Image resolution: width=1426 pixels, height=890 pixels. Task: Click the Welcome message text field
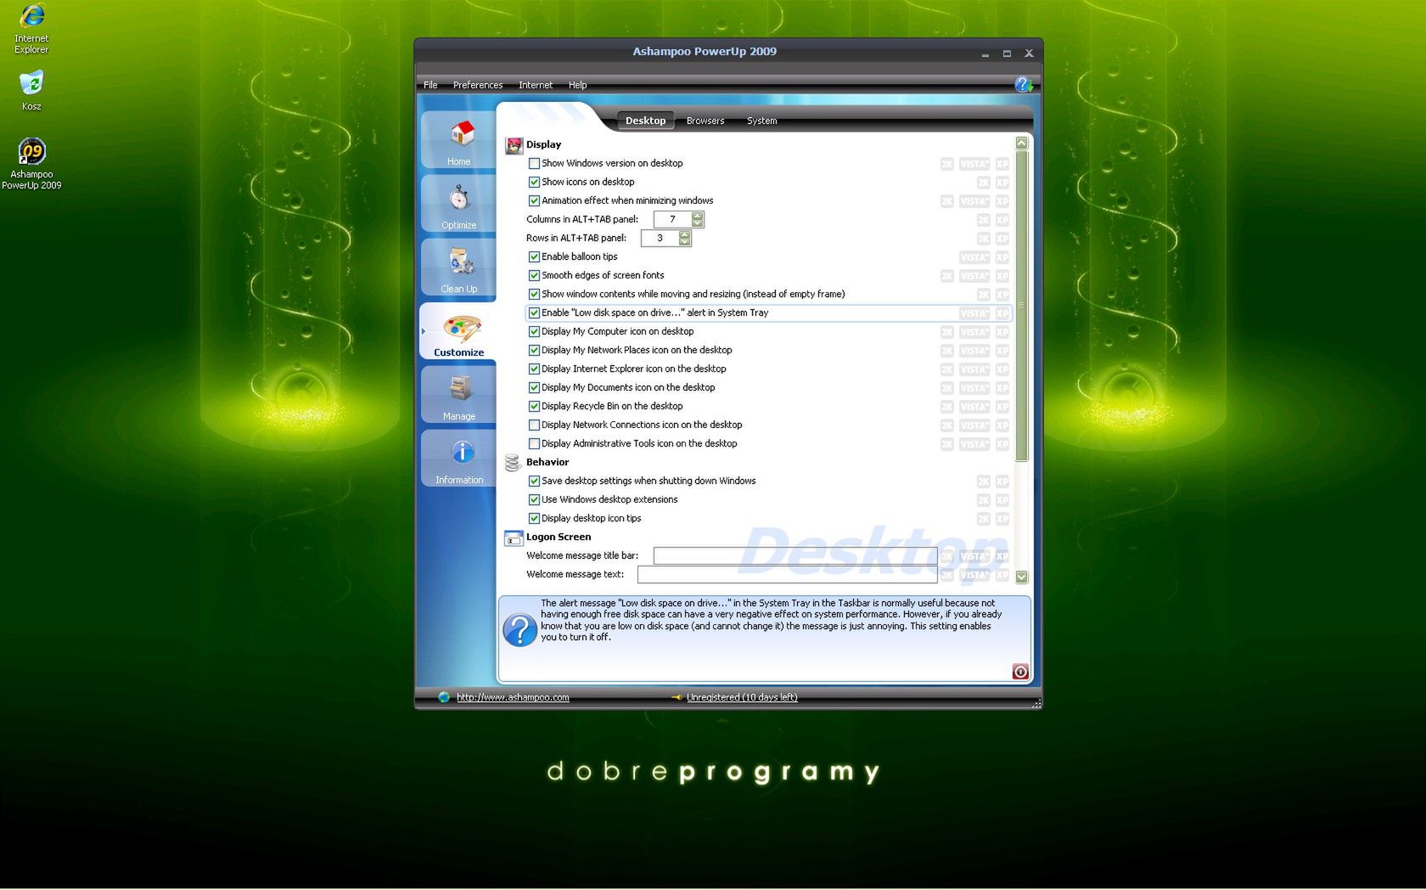coord(788,574)
